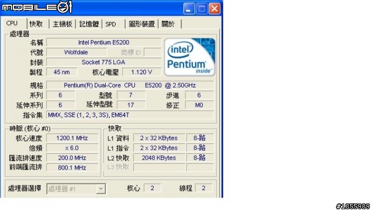Click the 系列 value 6
Viewport: 374px width, 211px height.
point(61,95)
